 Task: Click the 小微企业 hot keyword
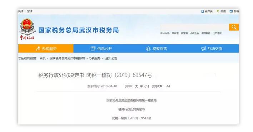[x=194, y=33]
